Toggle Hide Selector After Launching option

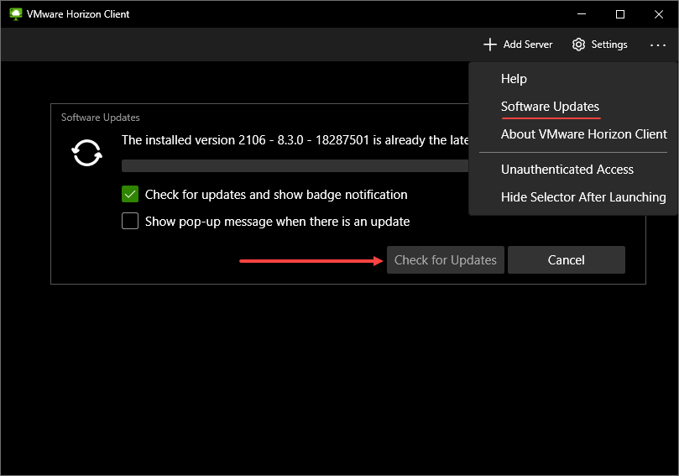(583, 197)
